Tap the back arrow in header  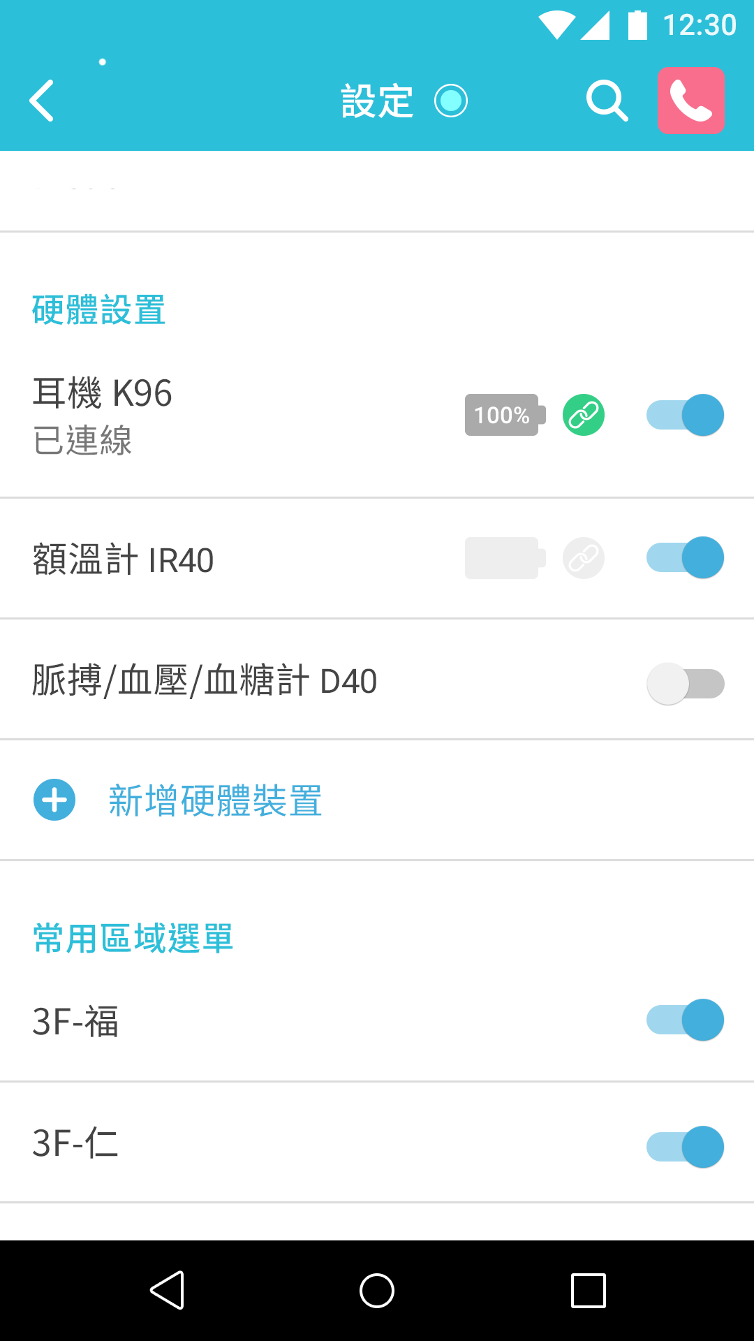[x=42, y=101]
